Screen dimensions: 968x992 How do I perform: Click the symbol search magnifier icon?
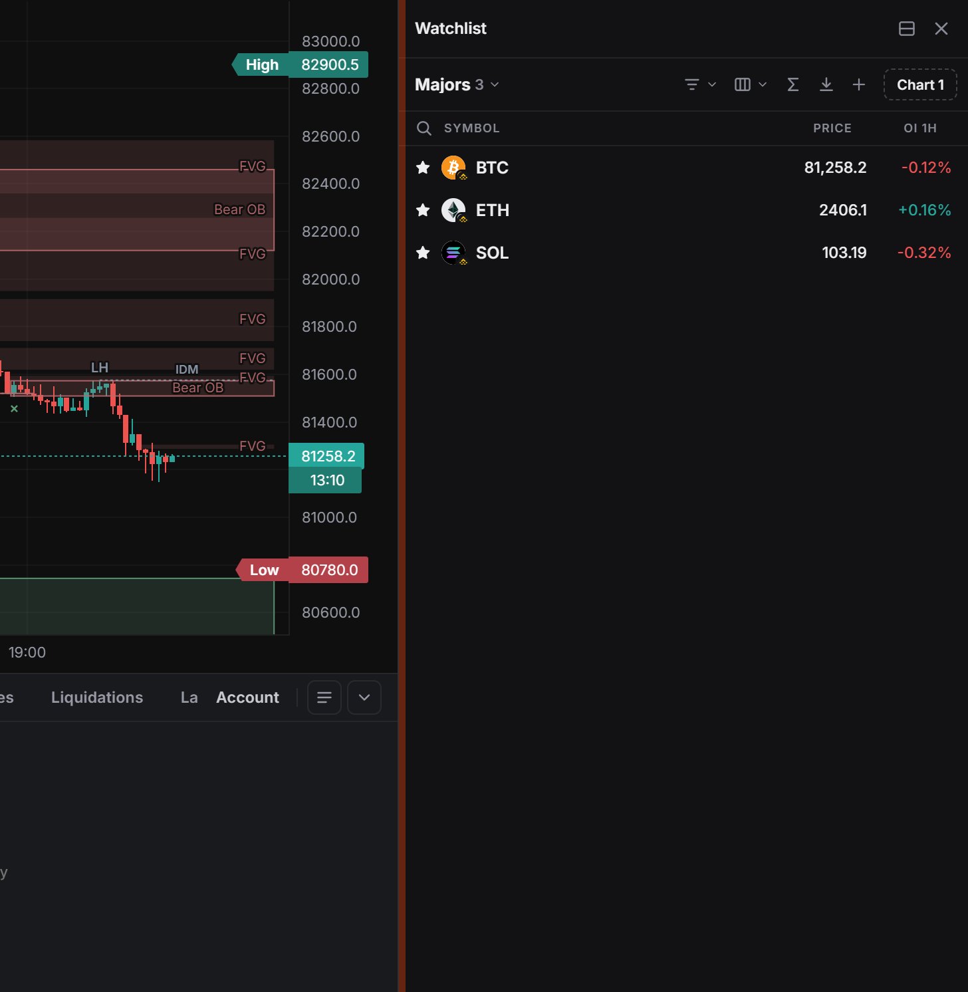pos(424,128)
